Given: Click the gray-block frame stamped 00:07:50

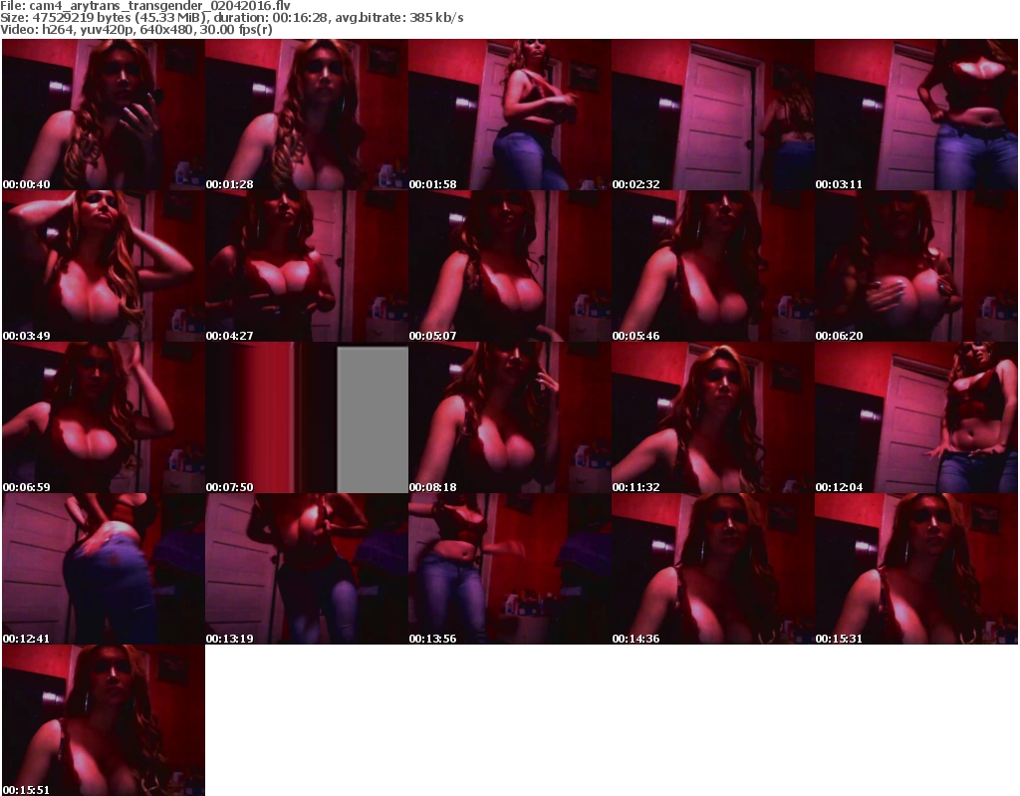Looking at the screenshot, I should click(x=307, y=417).
